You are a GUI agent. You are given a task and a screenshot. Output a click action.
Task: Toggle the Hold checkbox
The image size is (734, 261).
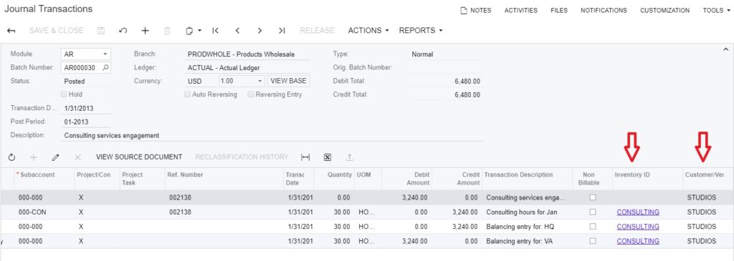point(65,94)
